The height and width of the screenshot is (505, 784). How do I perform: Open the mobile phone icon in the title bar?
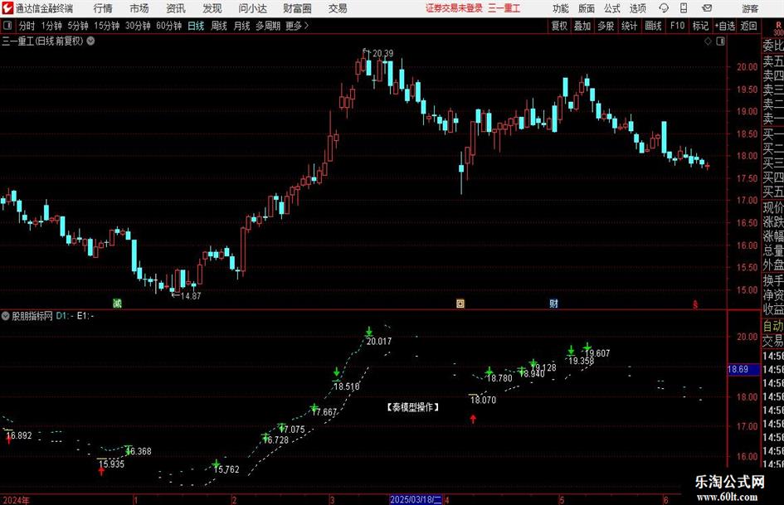point(684,8)
